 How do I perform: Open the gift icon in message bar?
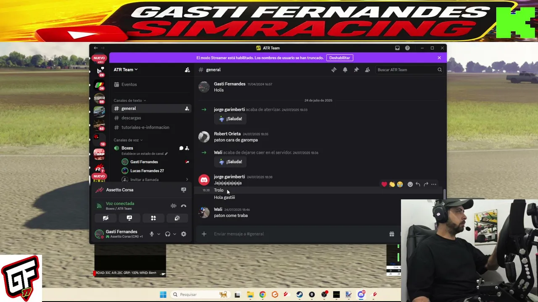392,234
